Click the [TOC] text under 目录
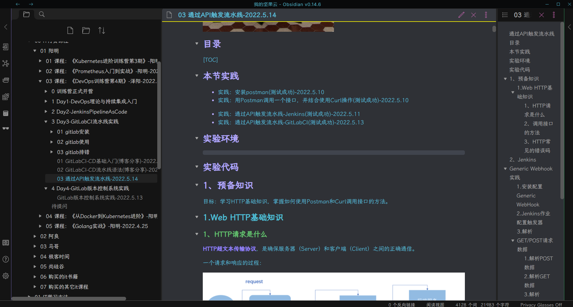Image resolution: width=573 pixels, height=307 pixels. (211, 60)
